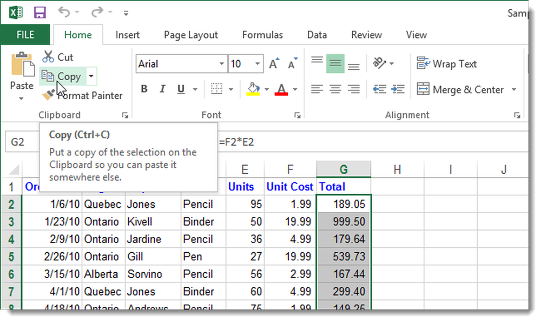Expand the Borders dropdown arrow
Image resolution: width=541 pixels, height=322 pixels.
pos(231,89)
